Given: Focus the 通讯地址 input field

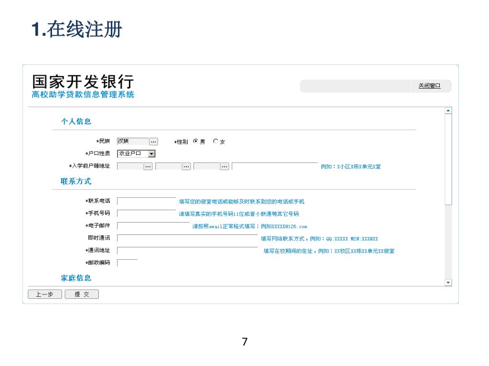Looking at the screenshot, I should click(x=187, y=251).
